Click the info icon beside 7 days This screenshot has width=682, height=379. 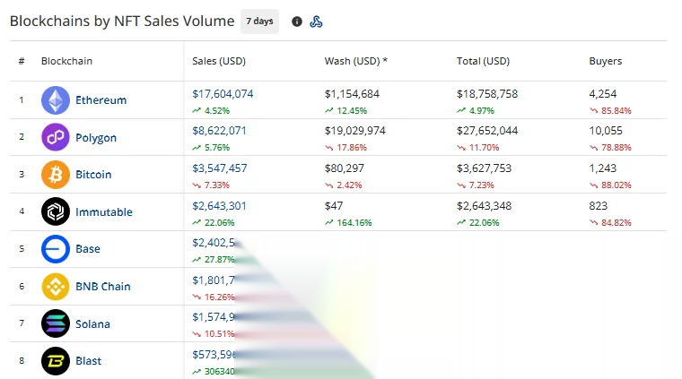pos(297,22)
